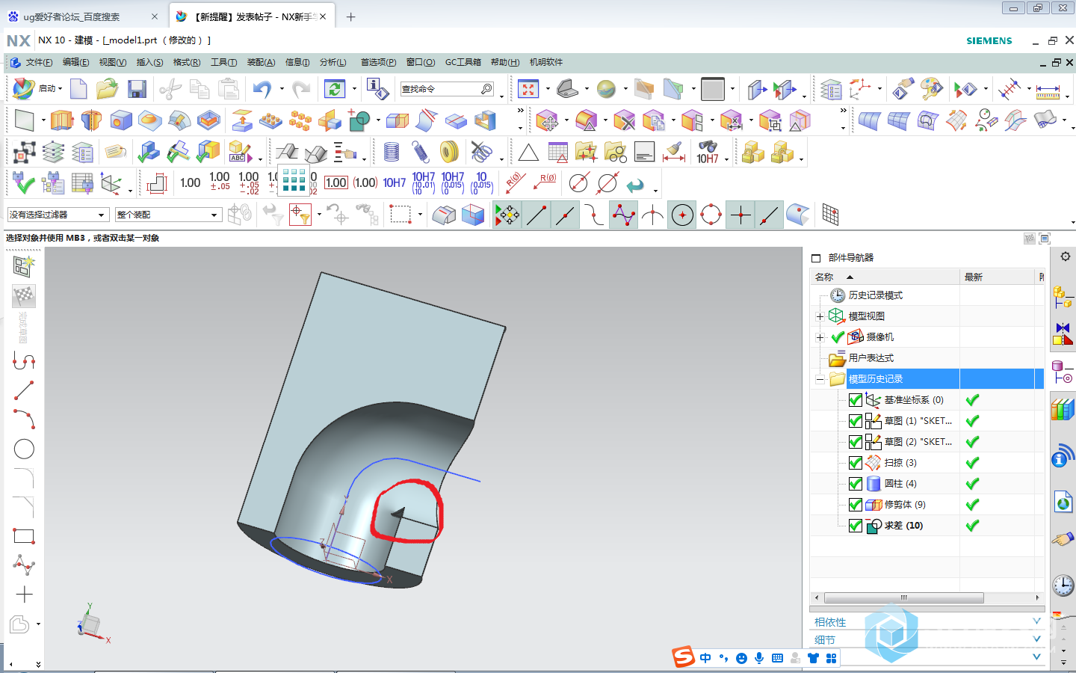Open the 帮助(H) menu
The height and width of the screenshot is (673, 1076).
tap(505, 62)
